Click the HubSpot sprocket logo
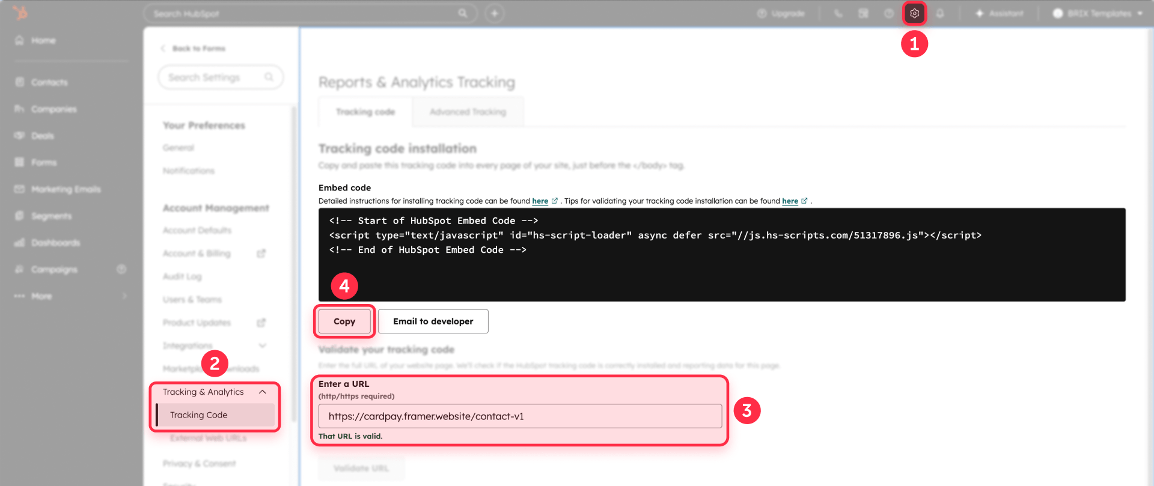1154x486 pixels. click(20, 13)
